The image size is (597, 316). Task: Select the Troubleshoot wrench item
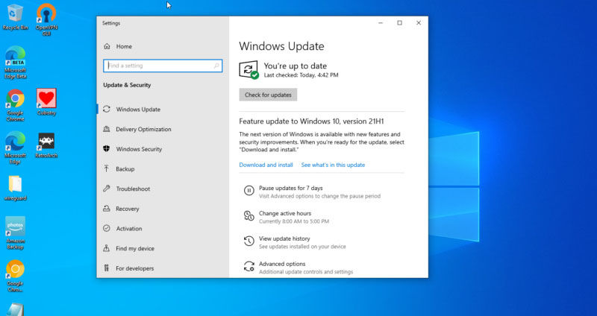tap(133, 189)
